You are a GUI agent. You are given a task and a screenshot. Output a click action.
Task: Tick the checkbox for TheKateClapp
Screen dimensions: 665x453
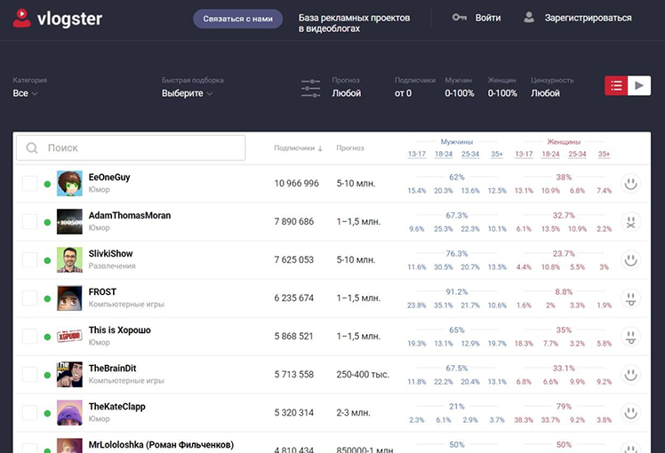(x=29, y=413)
